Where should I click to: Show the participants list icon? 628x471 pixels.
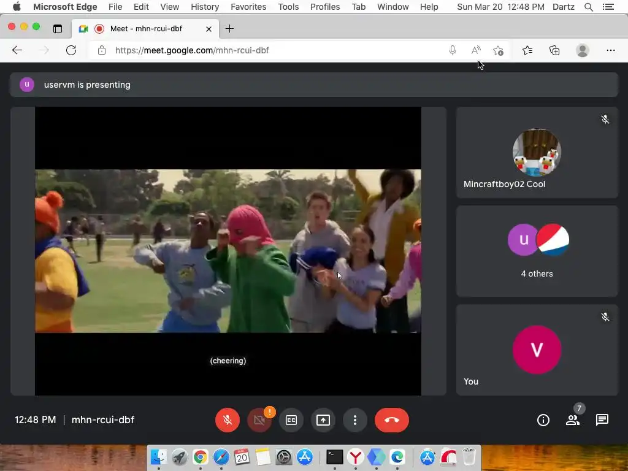pyautogui.click(x=573, y=419)
